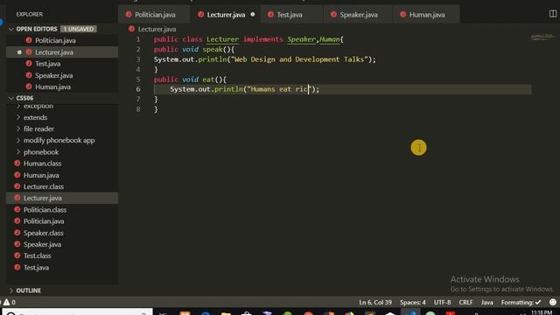Expand the file reader folder

click(x=38, y=129)
